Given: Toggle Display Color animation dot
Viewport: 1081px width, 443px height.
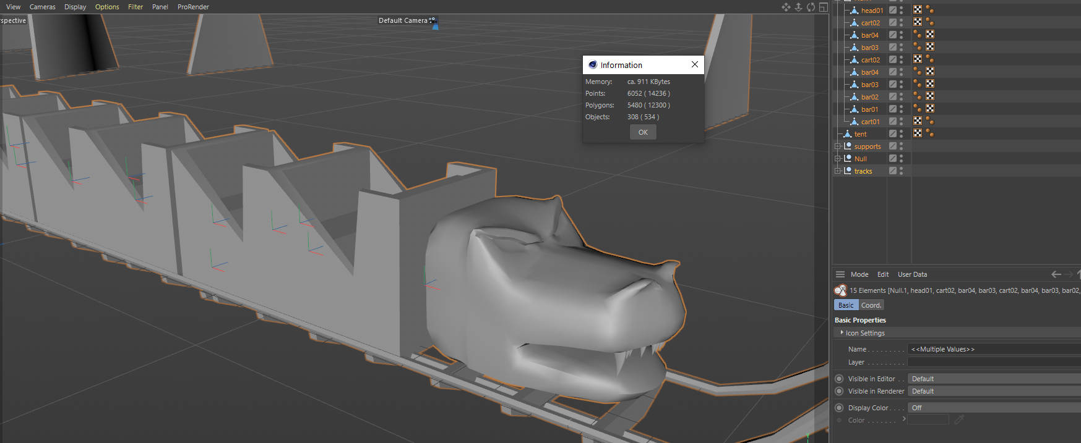Looking at the screenshot, I should (839, 408).
